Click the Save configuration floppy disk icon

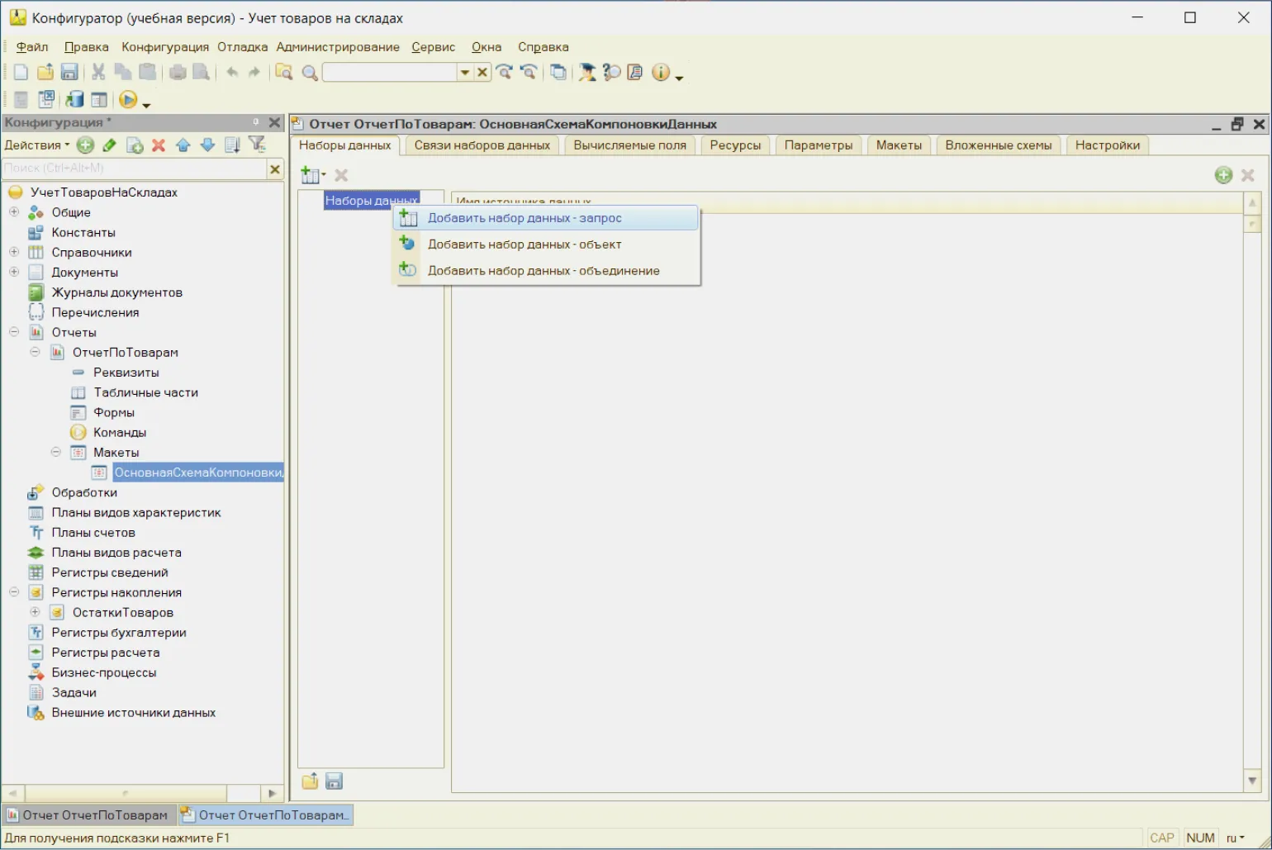pos(69,73)
